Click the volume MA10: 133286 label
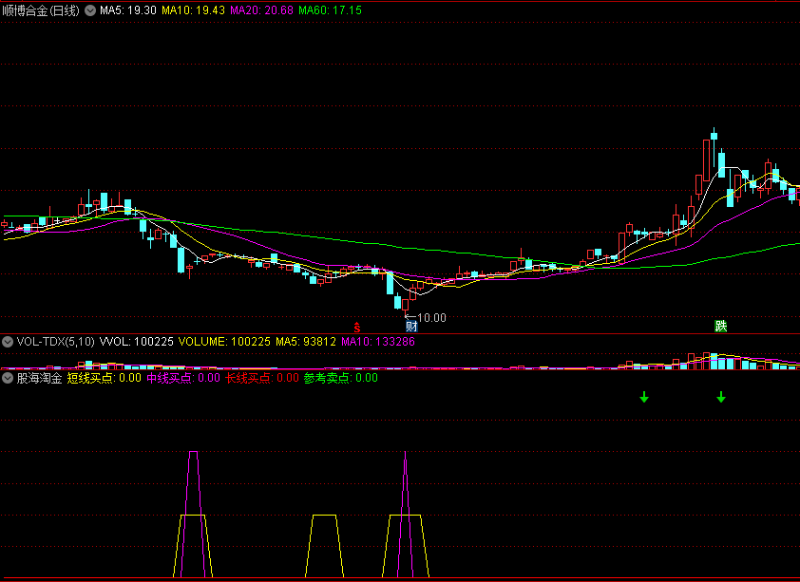The image size is (800, 582). (x=378, y=342)
